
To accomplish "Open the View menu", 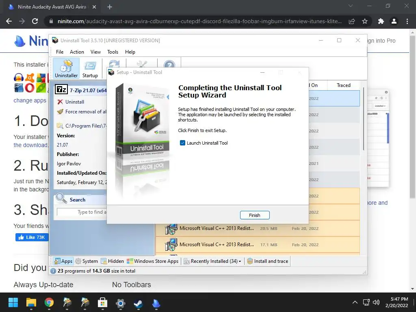I will pyautogui.click(x=95, y=52).
